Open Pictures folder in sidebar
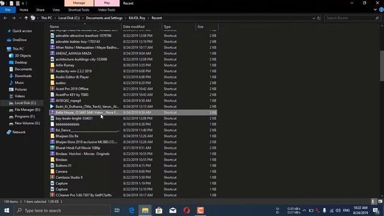Viewport: 384px width, 216px height. click(20, 89)
